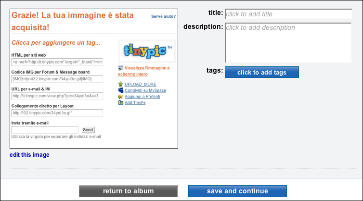The width and height of the screenshot is (363, 201).
Task: Focus the title input field
Action: (x=288, y=14)
